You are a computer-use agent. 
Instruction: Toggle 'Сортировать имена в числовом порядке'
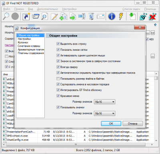point(58,84)
